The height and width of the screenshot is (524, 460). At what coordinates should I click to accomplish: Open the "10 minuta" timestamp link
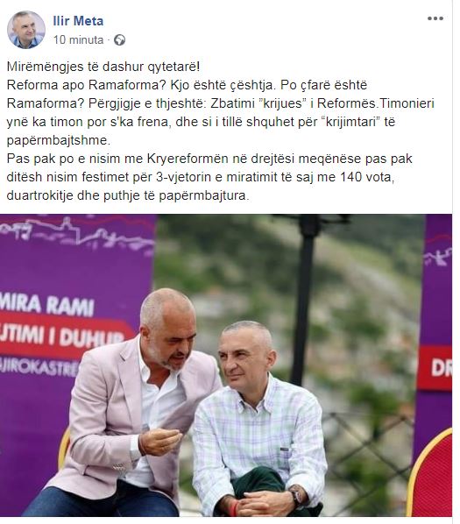[78, 39]
